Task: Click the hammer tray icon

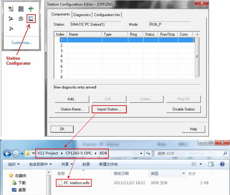Action: coord(11,28)
